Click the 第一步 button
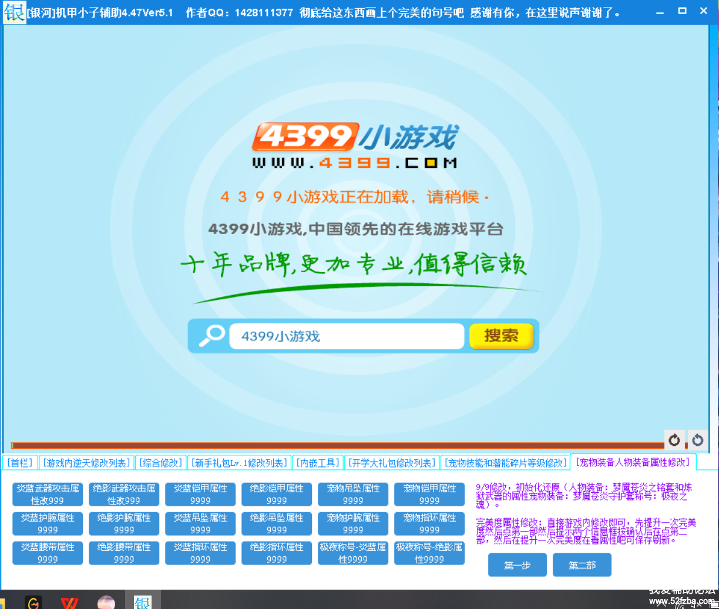The height and width of the screenshot is (609, 719). click(518, 565)
